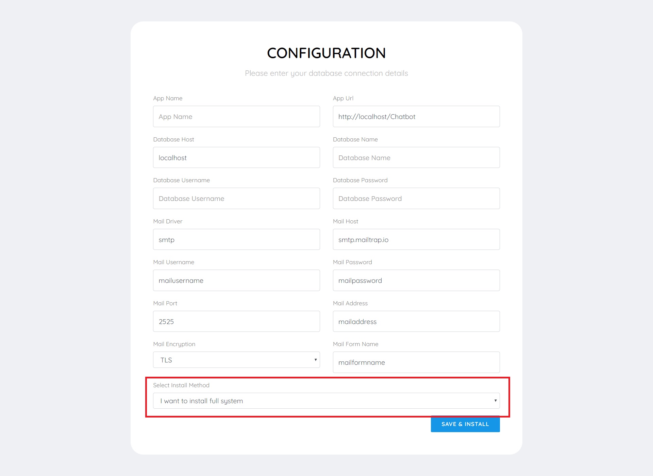Click the Mail Address input field
The width and height of the screenshot is (653, 476).
coord(416,321)
